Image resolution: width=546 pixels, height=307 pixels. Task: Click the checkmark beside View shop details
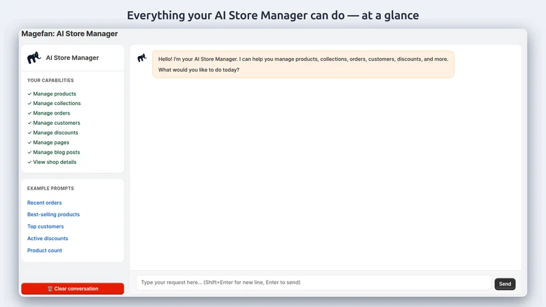(29, 162)
